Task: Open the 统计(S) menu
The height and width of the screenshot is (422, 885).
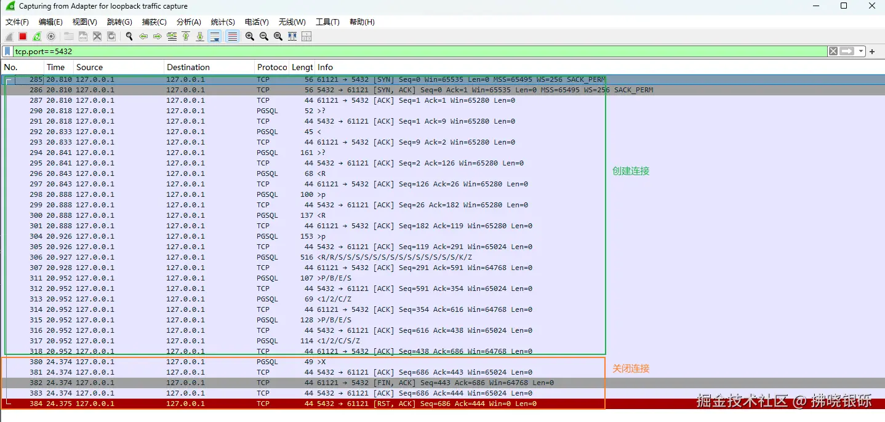Action: point(223,22)
